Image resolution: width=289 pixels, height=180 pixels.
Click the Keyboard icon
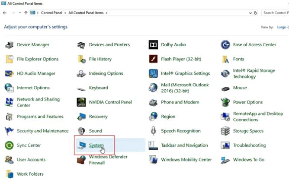(x=81, y=89)
